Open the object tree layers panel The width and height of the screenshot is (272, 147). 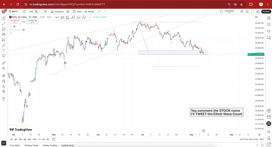click(x=269, y=31)
